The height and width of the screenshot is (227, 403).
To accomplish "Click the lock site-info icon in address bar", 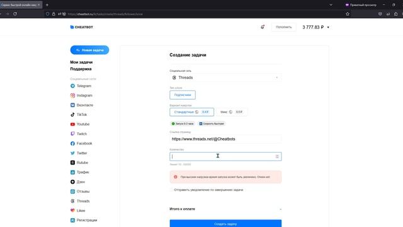I will point(54,14).
